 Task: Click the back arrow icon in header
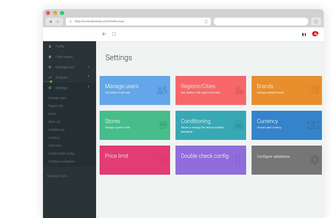104,34
